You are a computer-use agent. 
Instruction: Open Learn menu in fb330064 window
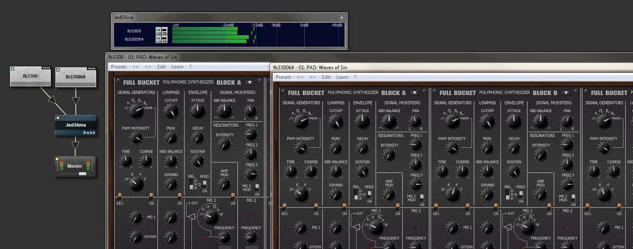[342, 77]
